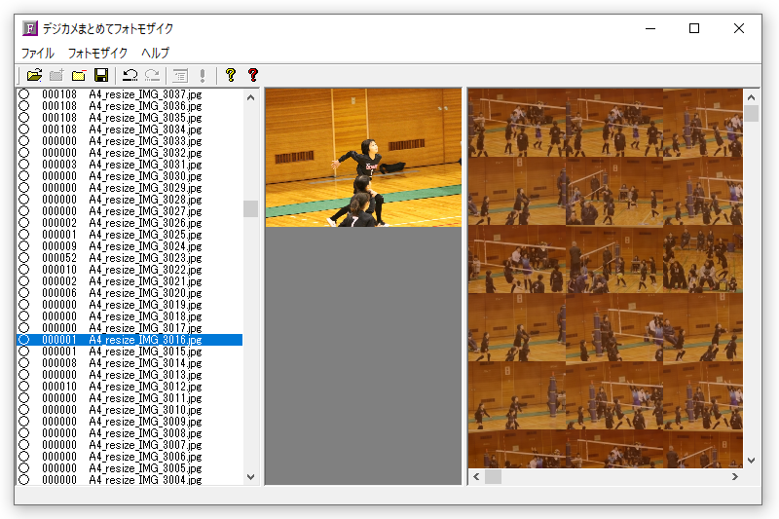This screenshot has height=519, width=779.
Task: Click mosaic panel horizontal scrollbar thumb
Action: tap(493, 477)
